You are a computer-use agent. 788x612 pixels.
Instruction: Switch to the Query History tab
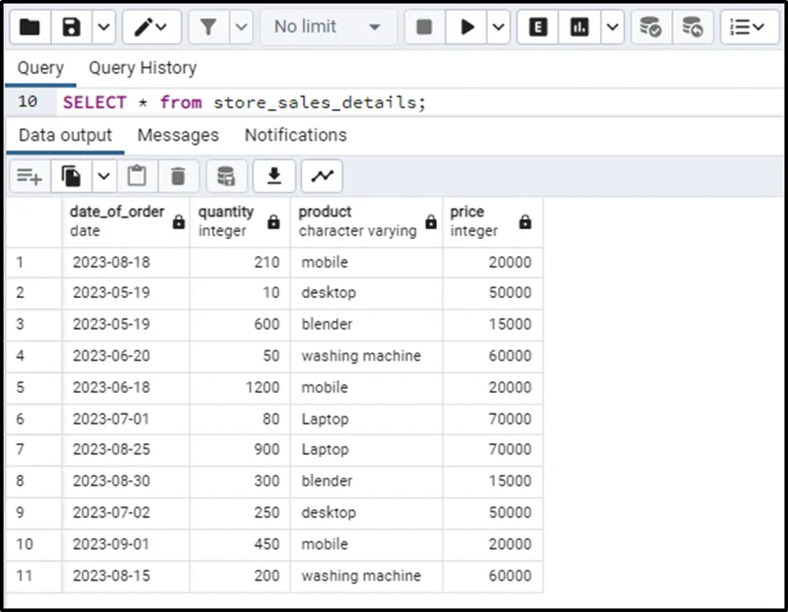pyautogui.click(x=142, y=68)
